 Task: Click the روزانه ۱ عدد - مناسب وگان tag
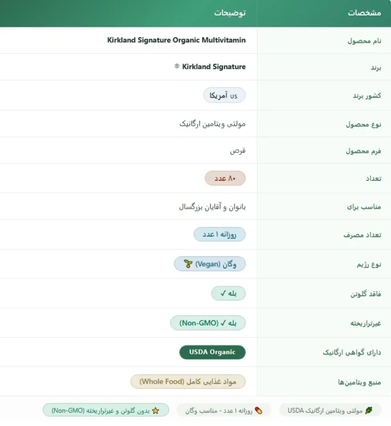[x=223, y=410]
